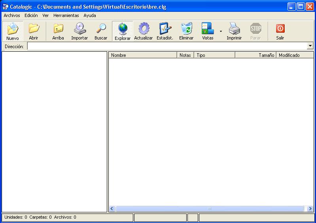Maximize the Catalogic window
Viewport: 316px width, 223px height.
coord(301,7)
